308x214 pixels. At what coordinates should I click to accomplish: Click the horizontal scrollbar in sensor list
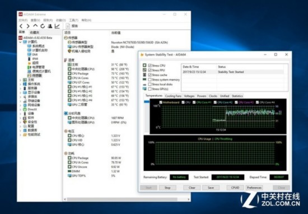click(122, 199)
